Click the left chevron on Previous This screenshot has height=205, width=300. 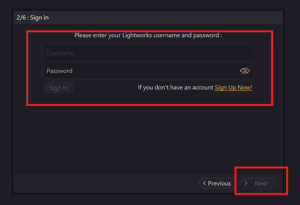tap(204, 183)
